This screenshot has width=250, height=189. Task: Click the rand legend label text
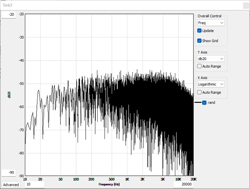point(211,103)
